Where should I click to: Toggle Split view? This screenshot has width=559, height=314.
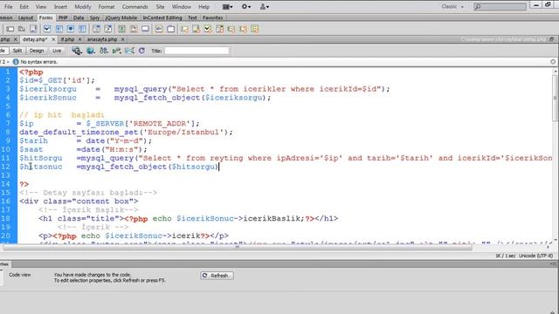coord(17,51)
